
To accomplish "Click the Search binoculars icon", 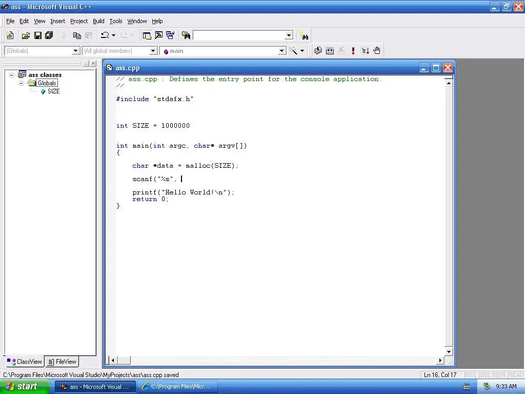I will pos(304,35).
